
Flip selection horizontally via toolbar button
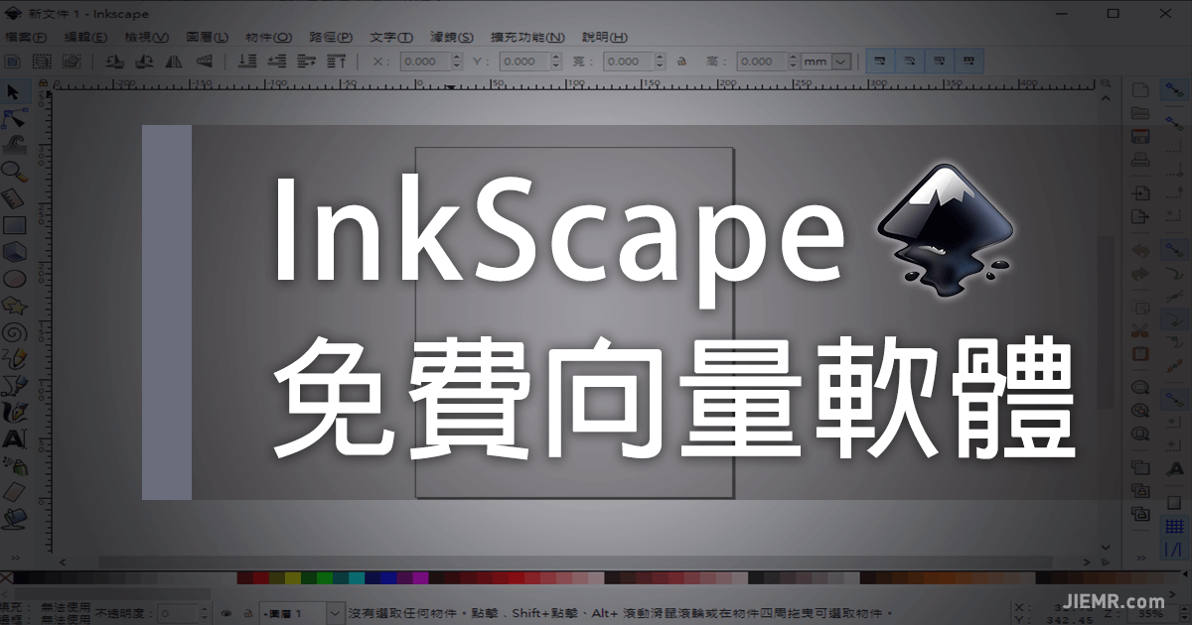point(175,61)
